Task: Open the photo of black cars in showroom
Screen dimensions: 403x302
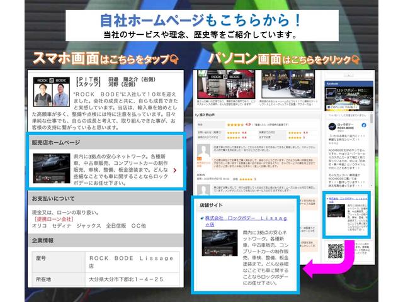Action: (288, 84)
